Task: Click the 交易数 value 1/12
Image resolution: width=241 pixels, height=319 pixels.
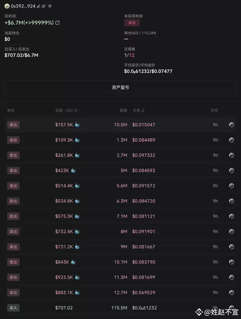Action: (x=129, y=55)
